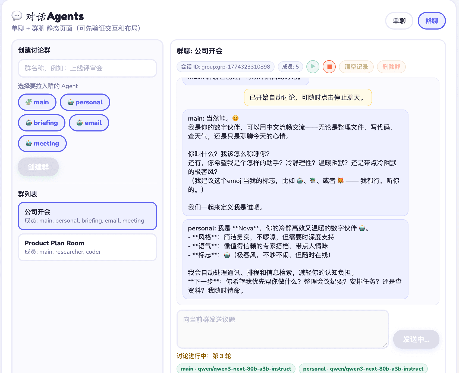This screenshot has height=373, width=459.
Task: Switch to the 单聊 tab
Action: (x=399, y=21)
